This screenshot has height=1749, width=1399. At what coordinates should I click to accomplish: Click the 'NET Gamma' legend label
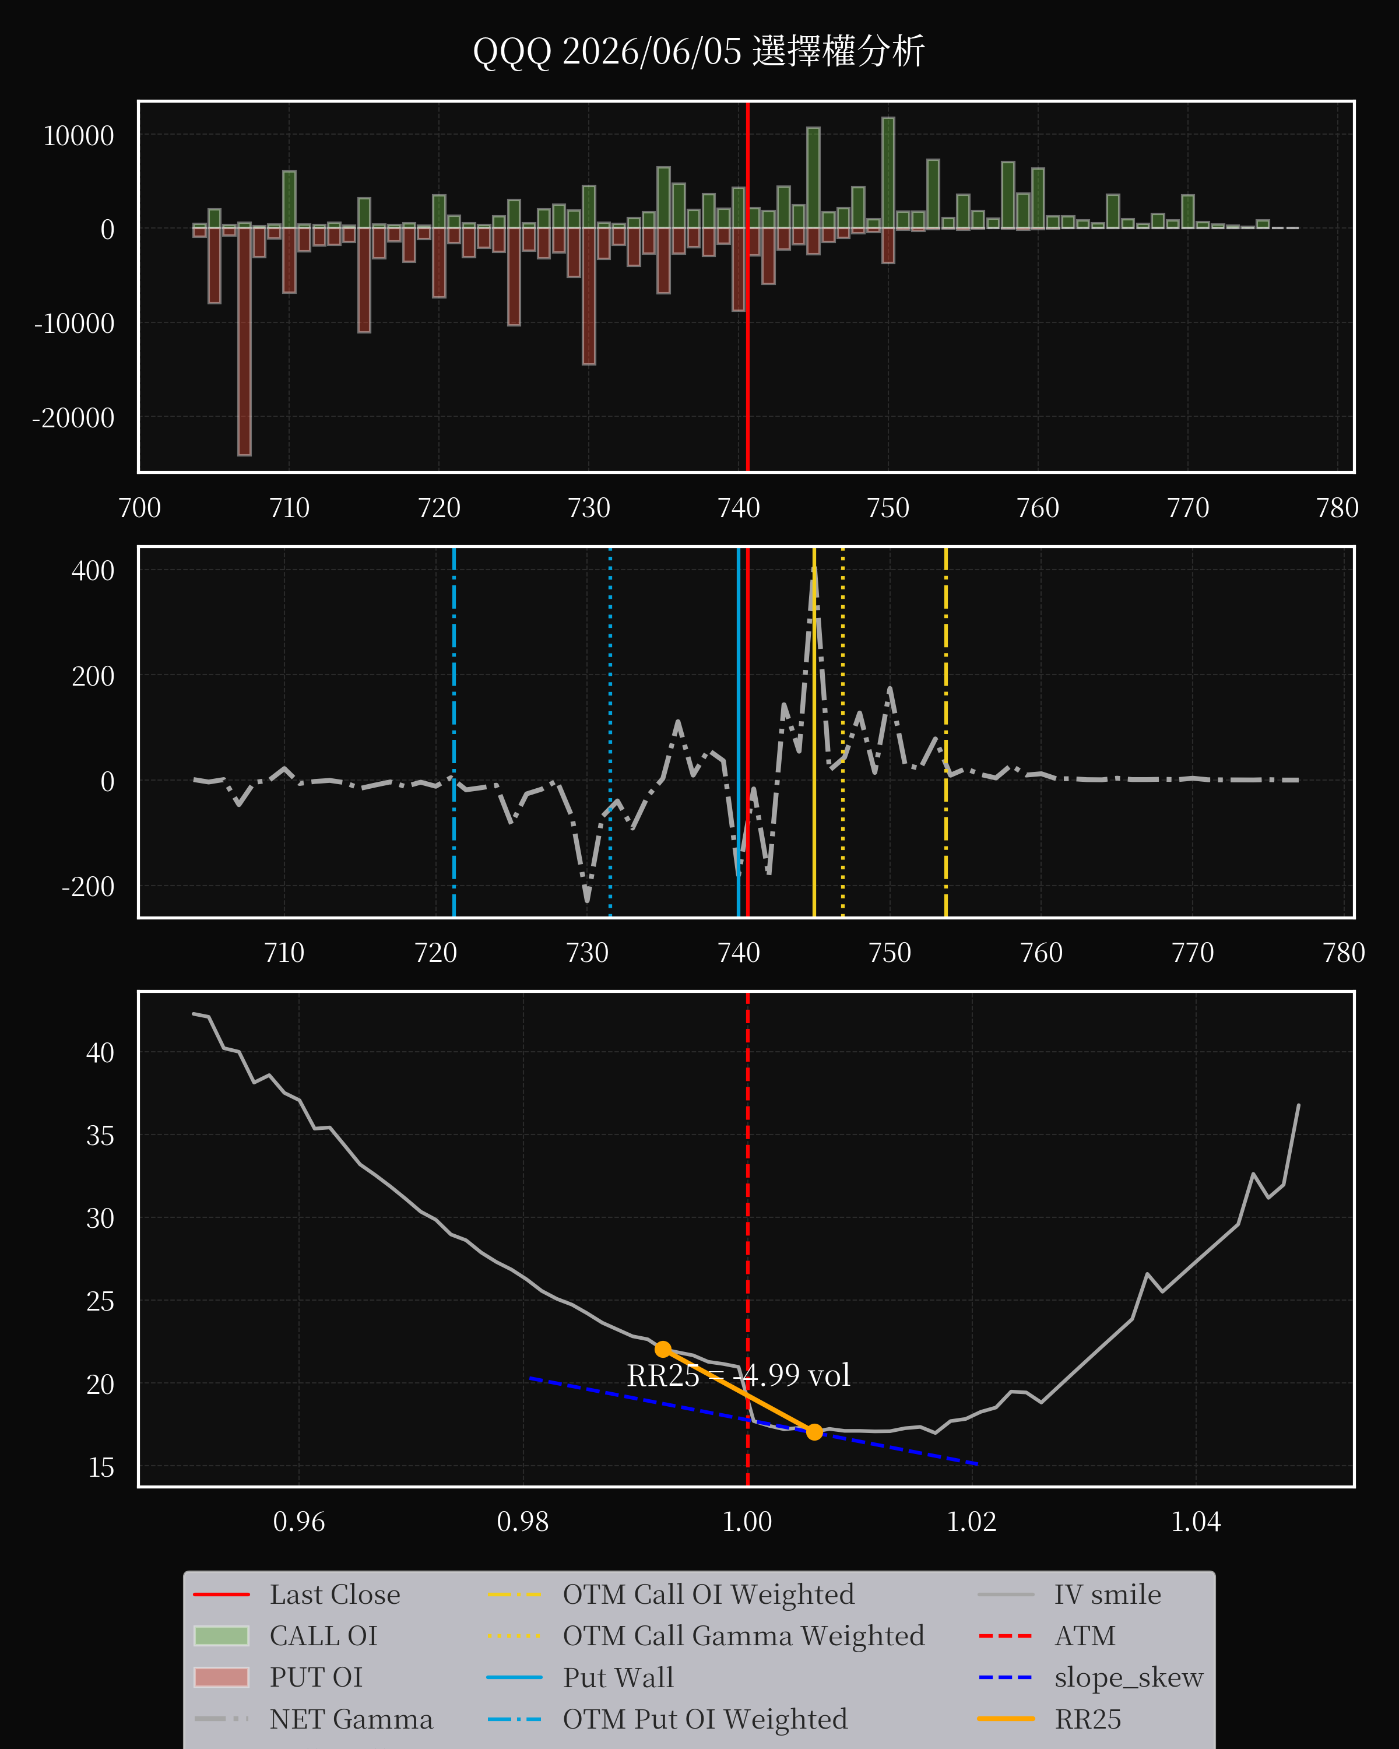pos(351,1719)
